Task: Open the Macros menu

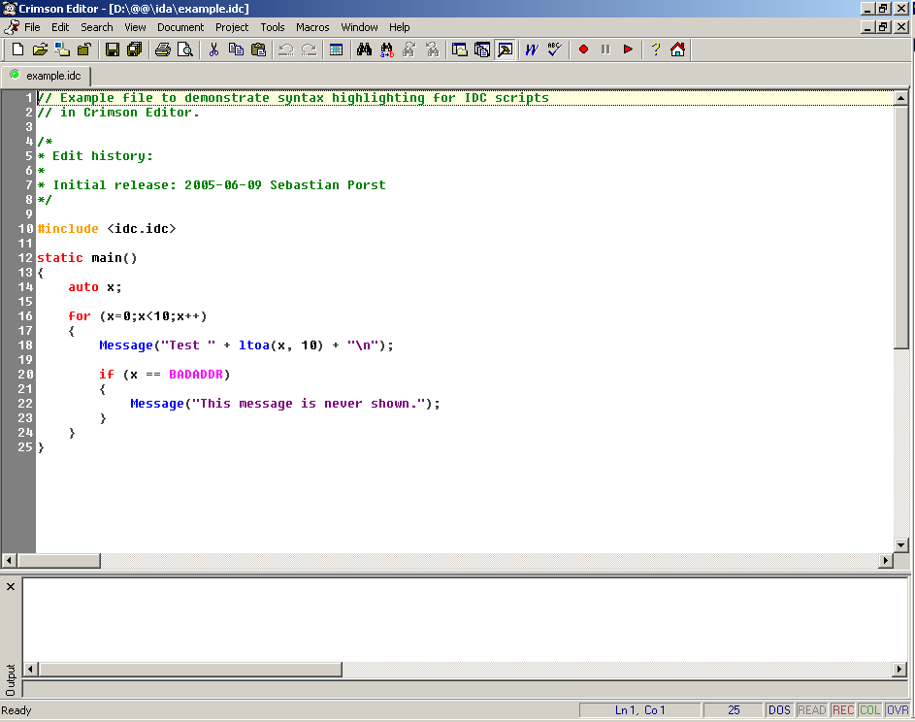Action: [x=312, y=27]
